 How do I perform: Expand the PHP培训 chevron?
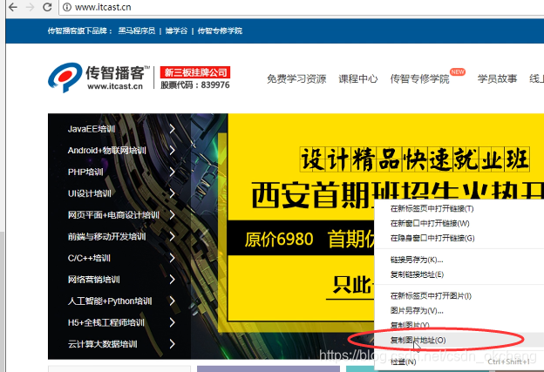pos(172,172)
